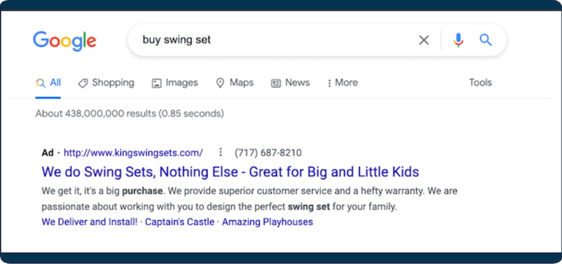Open 'We do Swing Sets, Nothing Else' ad headline

click(x=230, y=172)
